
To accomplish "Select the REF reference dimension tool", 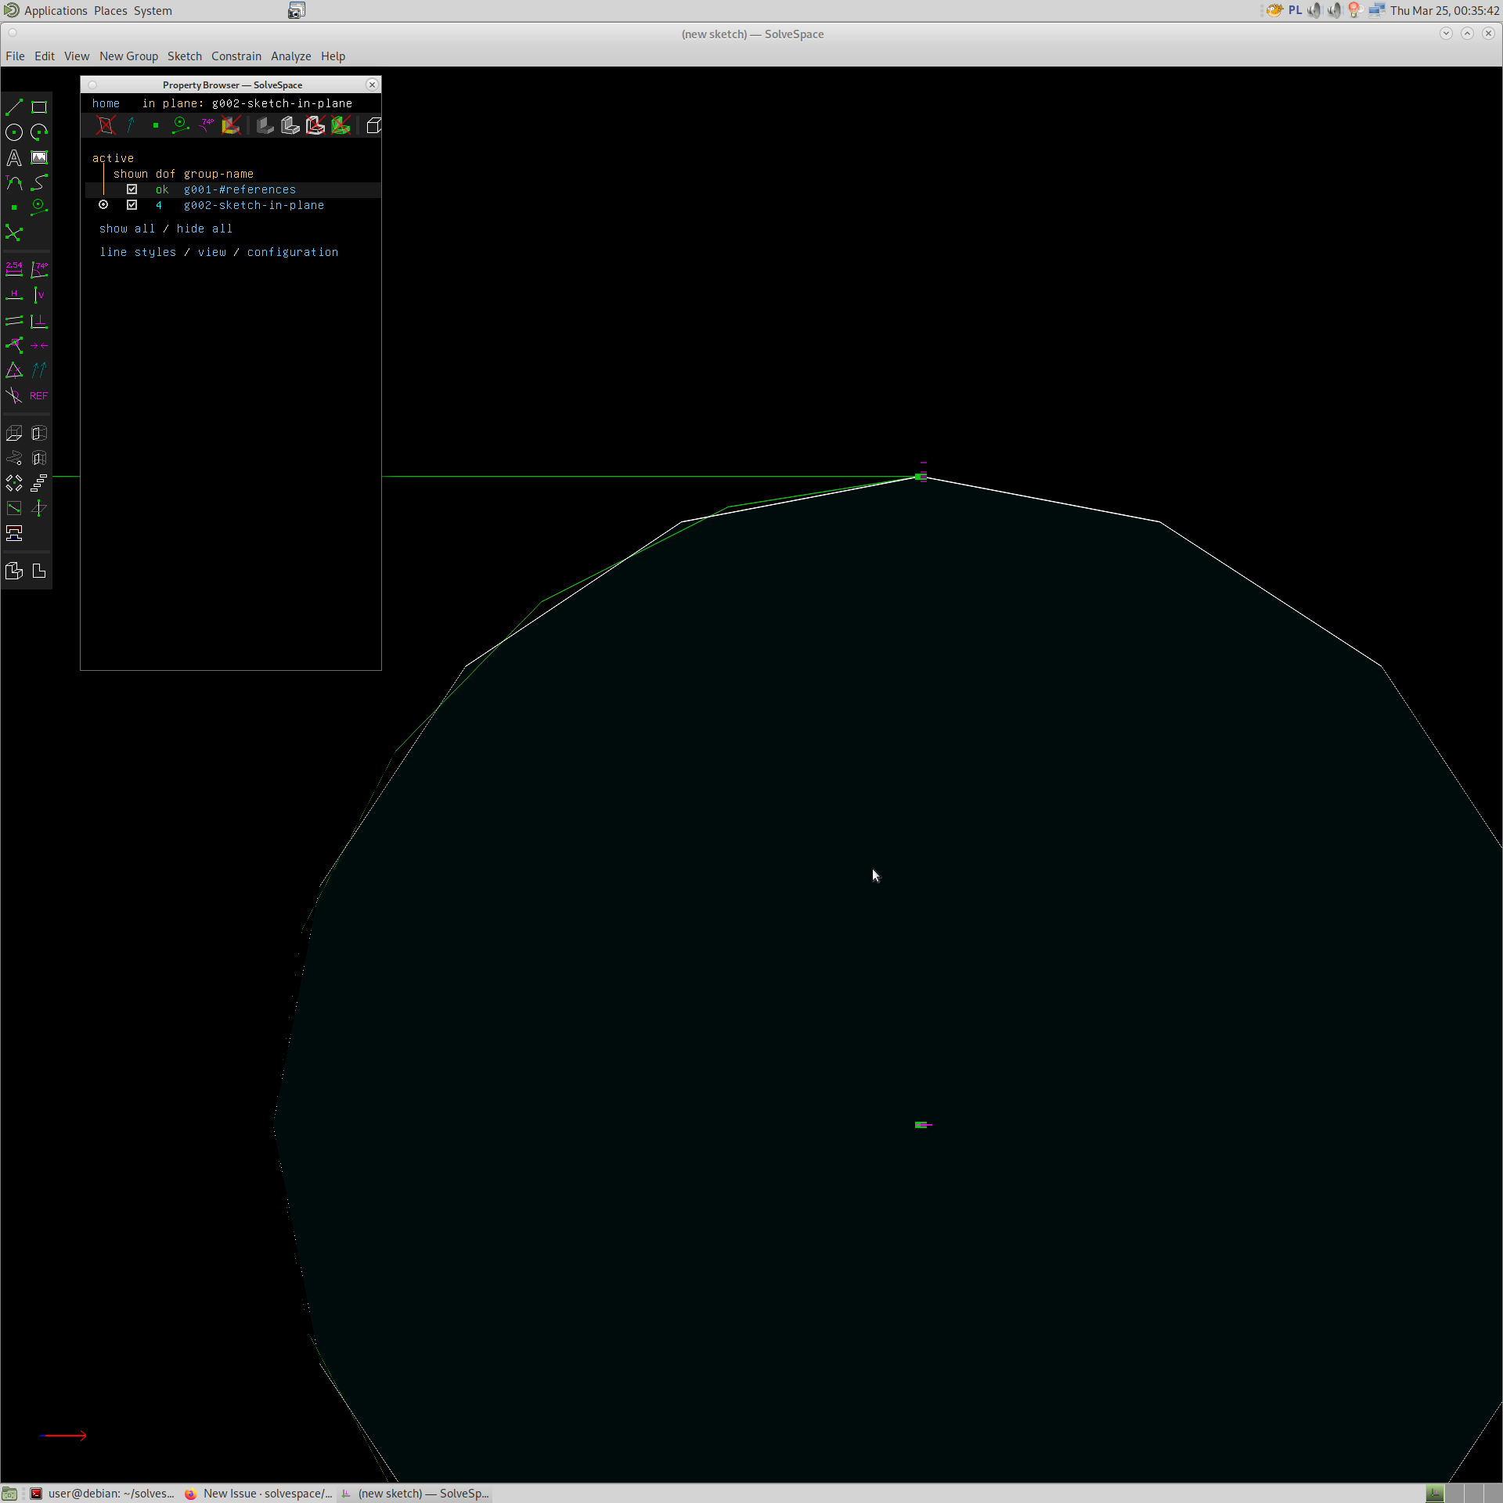I will 38,395.
